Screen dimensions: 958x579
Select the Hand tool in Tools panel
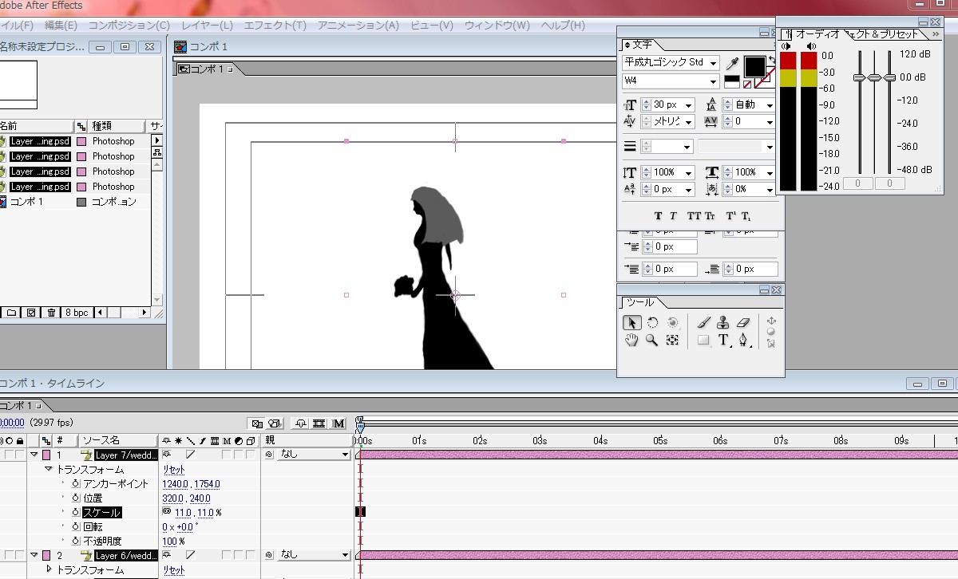pos(631,341)
